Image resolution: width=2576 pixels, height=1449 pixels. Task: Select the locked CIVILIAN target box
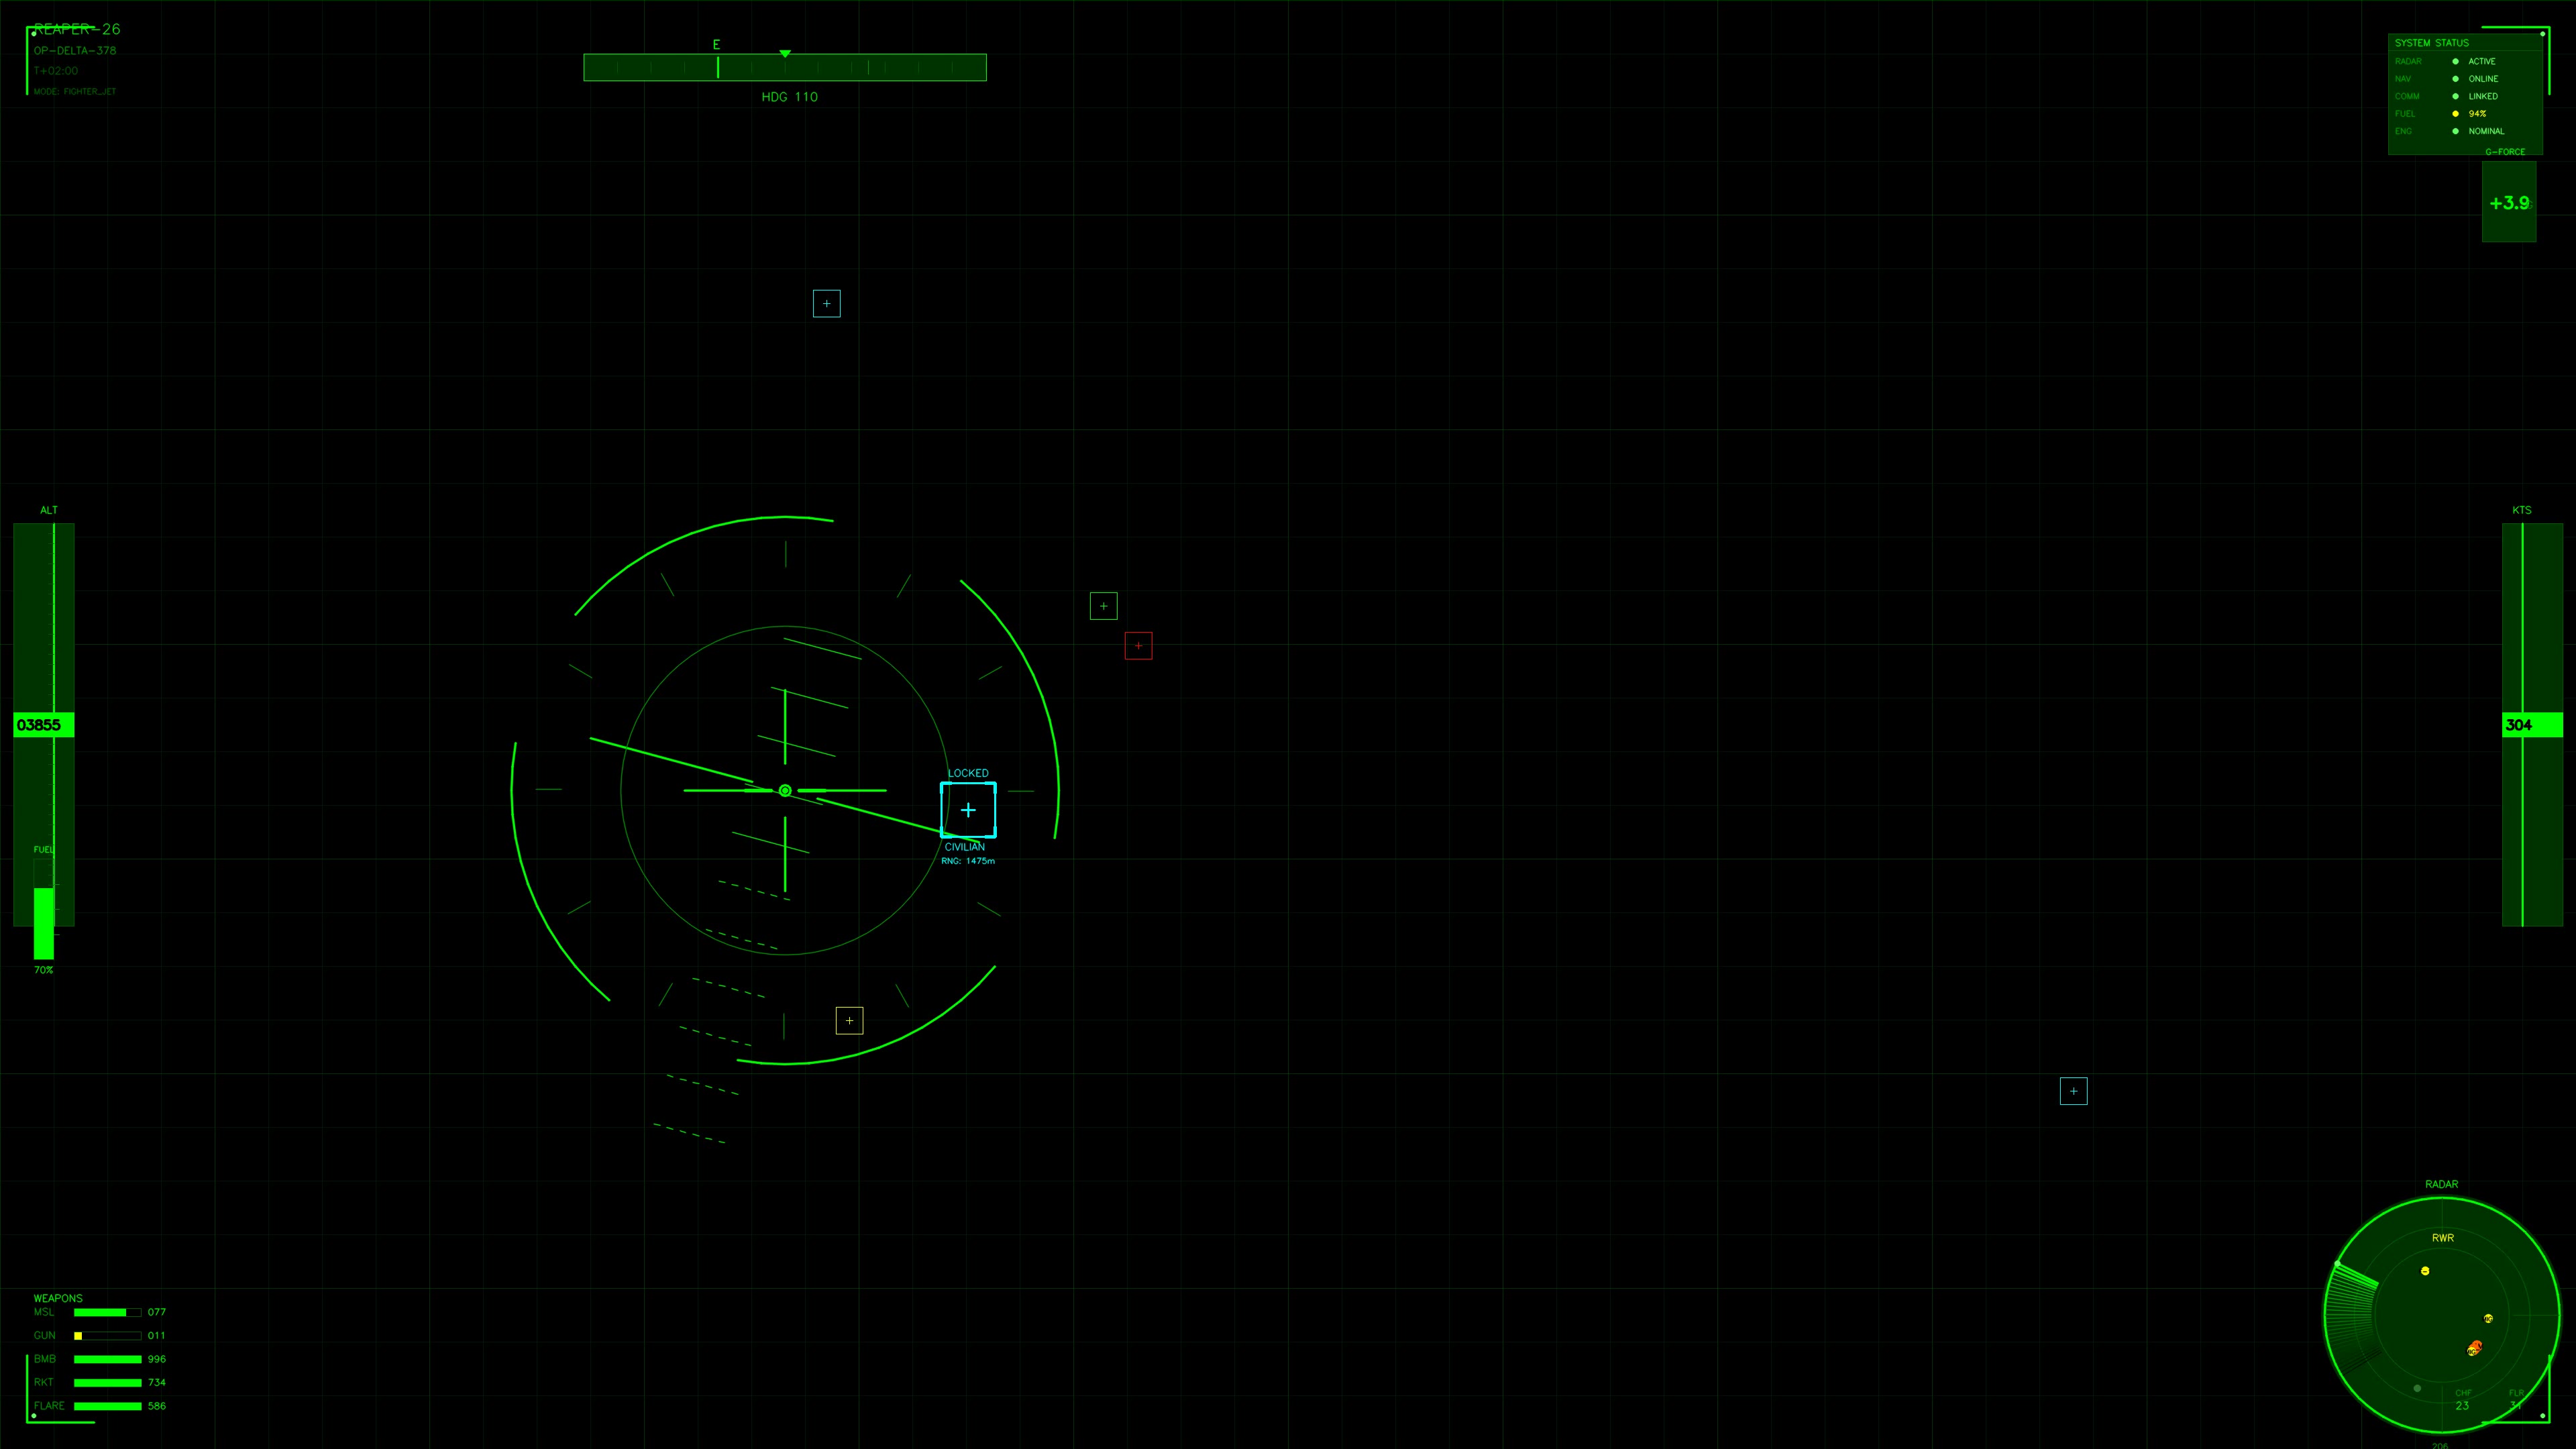(967, 810)
